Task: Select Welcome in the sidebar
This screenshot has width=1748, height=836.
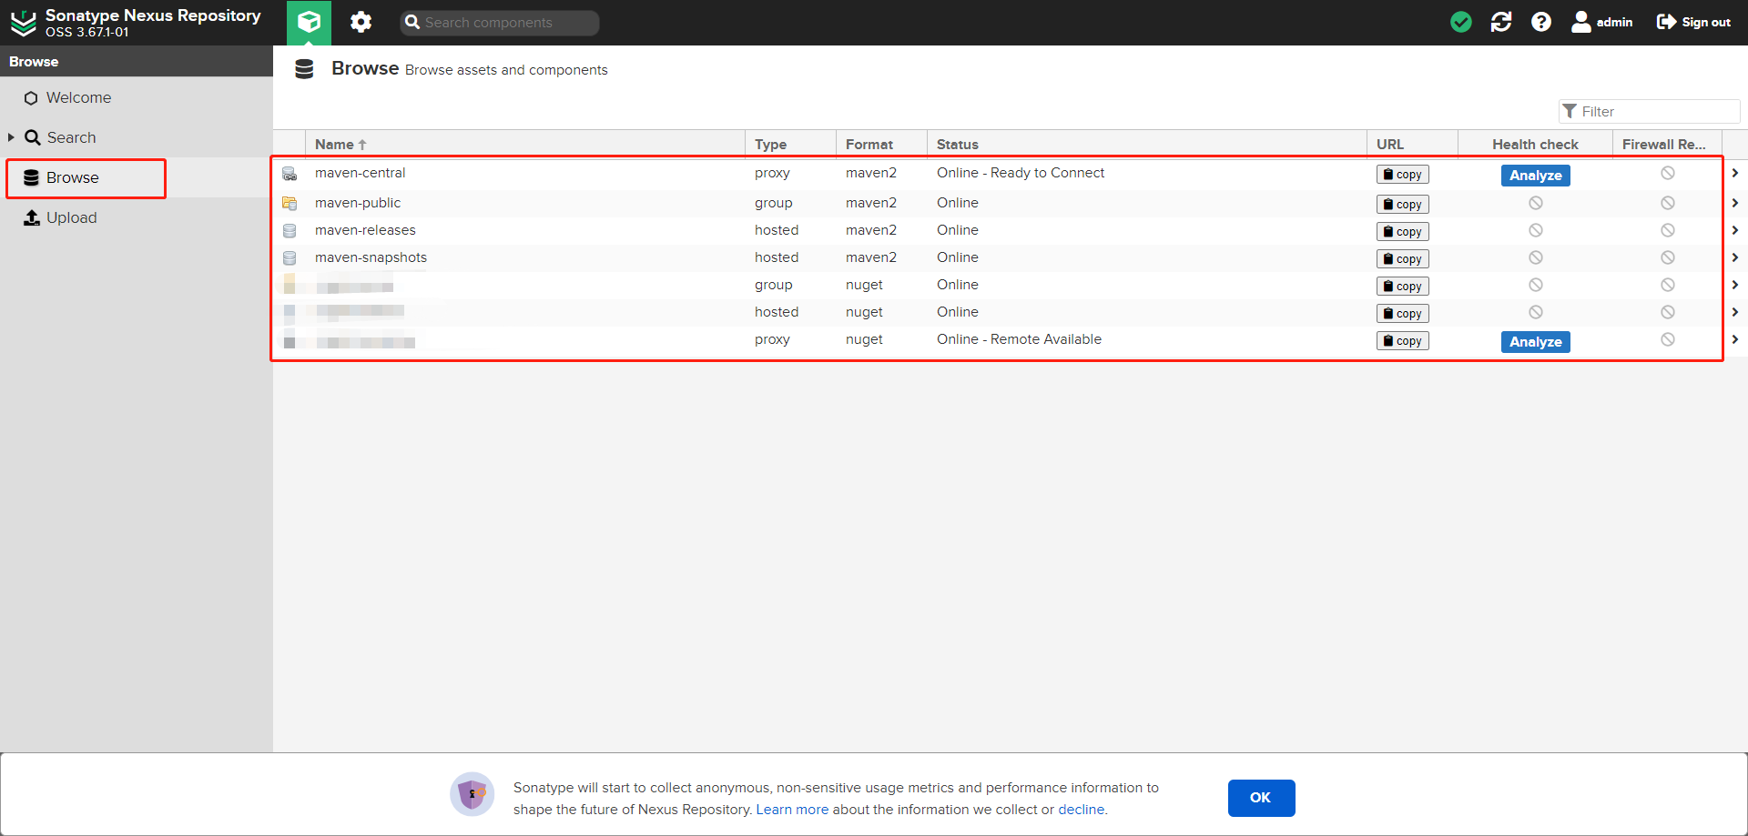Action: 78,97
